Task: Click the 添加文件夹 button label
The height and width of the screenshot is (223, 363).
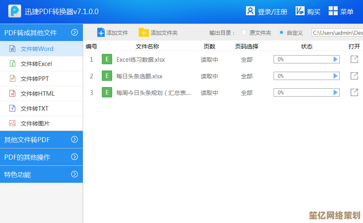Action: click(164, 33)
